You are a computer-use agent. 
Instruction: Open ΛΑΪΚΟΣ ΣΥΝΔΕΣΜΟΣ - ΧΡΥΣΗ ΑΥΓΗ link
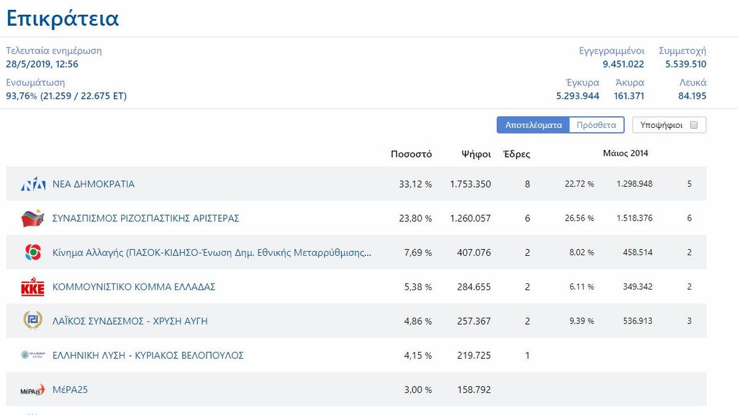[x=130, y=321]
